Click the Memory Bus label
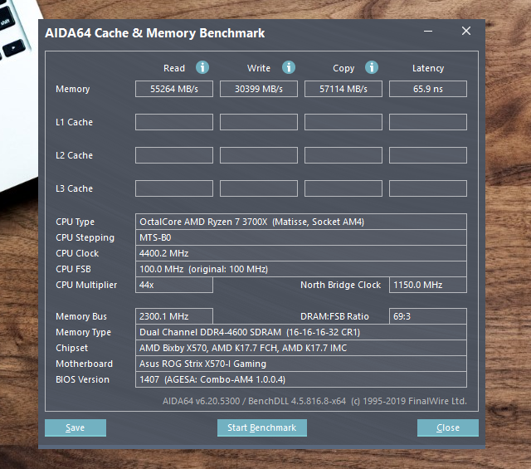The height and width of the screenshot is (469, 531). coord(81,316)
